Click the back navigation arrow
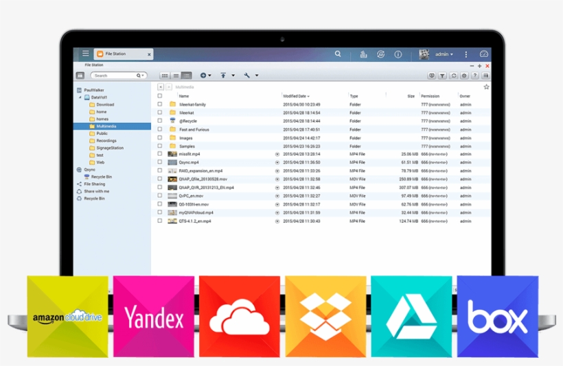This screenshot has width=563, height=366. (x=161, y=87)
